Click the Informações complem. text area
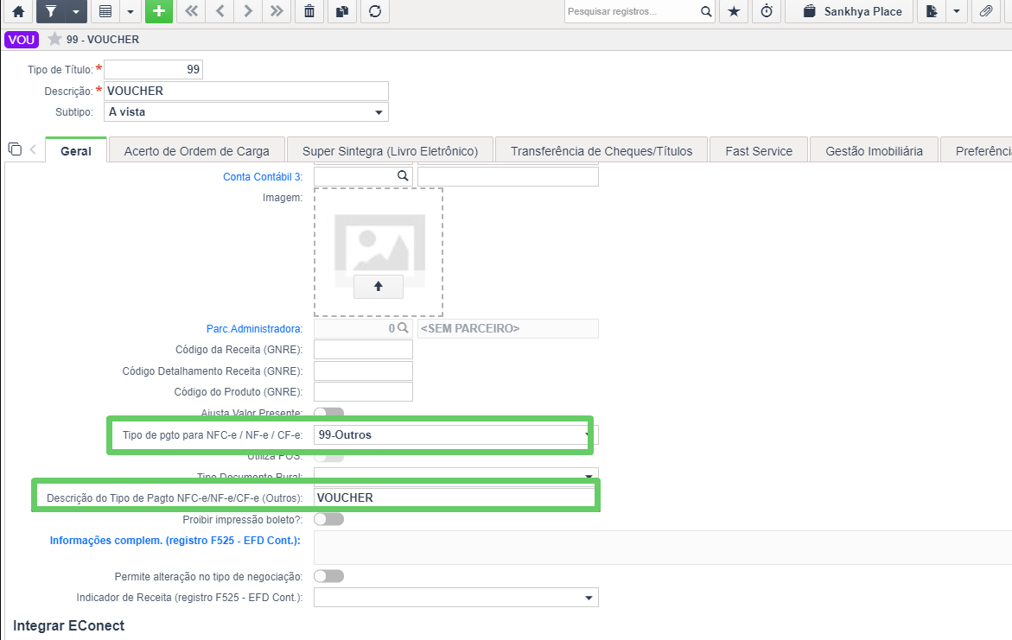 click(663, 548)
